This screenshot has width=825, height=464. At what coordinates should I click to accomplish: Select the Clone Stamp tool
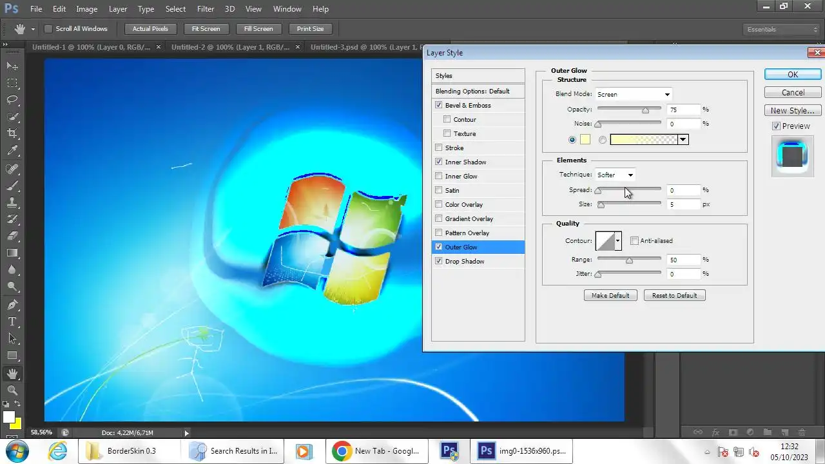coord(12,202)
